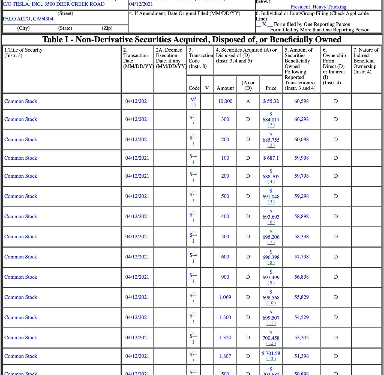Viewport: 384px width, 375px height.
Task: Select amount 400 cell
Action: click(225, 216)
